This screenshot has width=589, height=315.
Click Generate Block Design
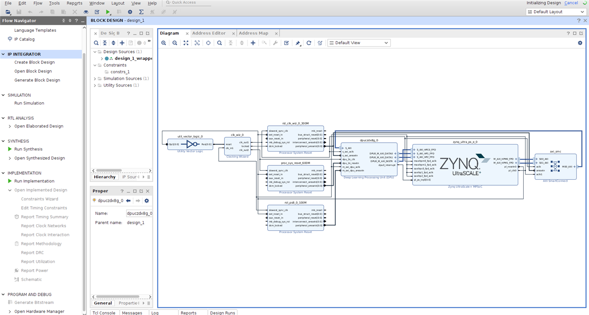37,80
